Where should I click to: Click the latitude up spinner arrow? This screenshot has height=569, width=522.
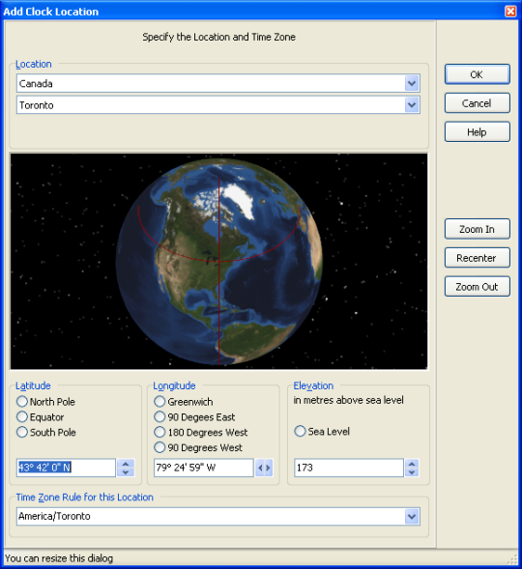click(x=126, y=464)
